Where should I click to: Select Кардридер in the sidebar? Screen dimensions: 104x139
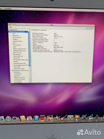pos(17,54)
